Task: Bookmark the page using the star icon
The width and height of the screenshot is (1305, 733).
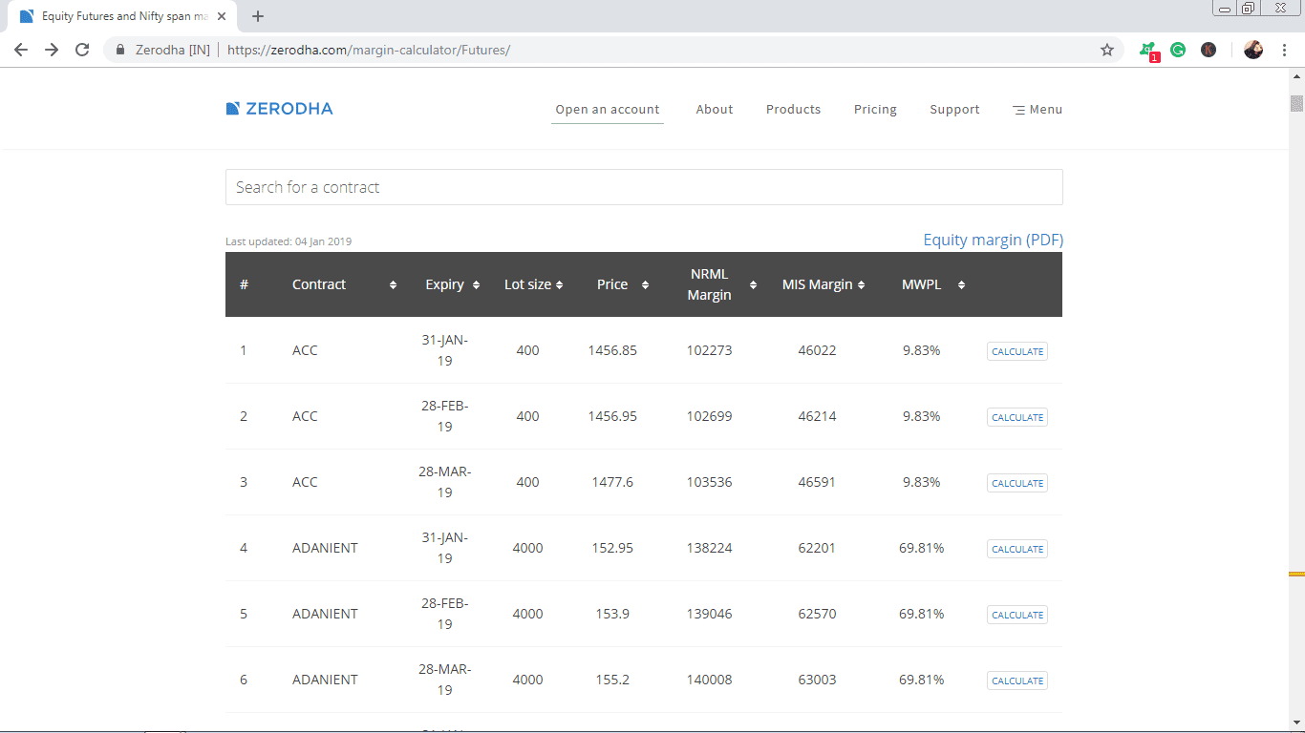Action: (x=1105, y=50)
